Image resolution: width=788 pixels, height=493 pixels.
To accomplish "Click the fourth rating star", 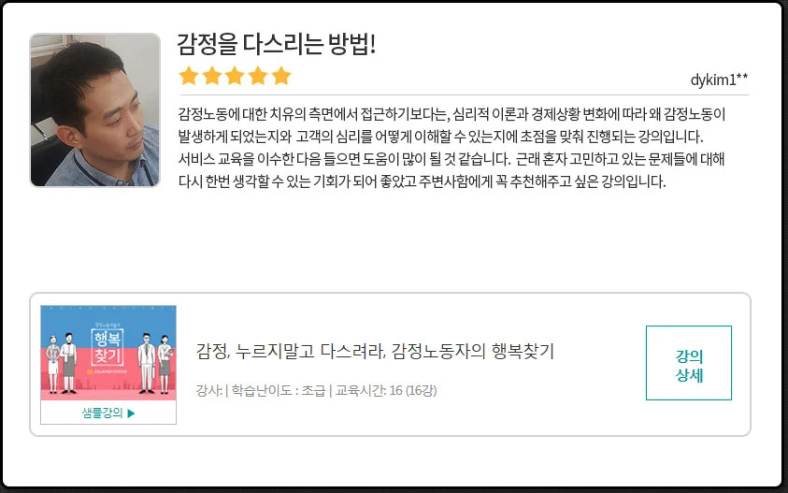I will (258, 76).
